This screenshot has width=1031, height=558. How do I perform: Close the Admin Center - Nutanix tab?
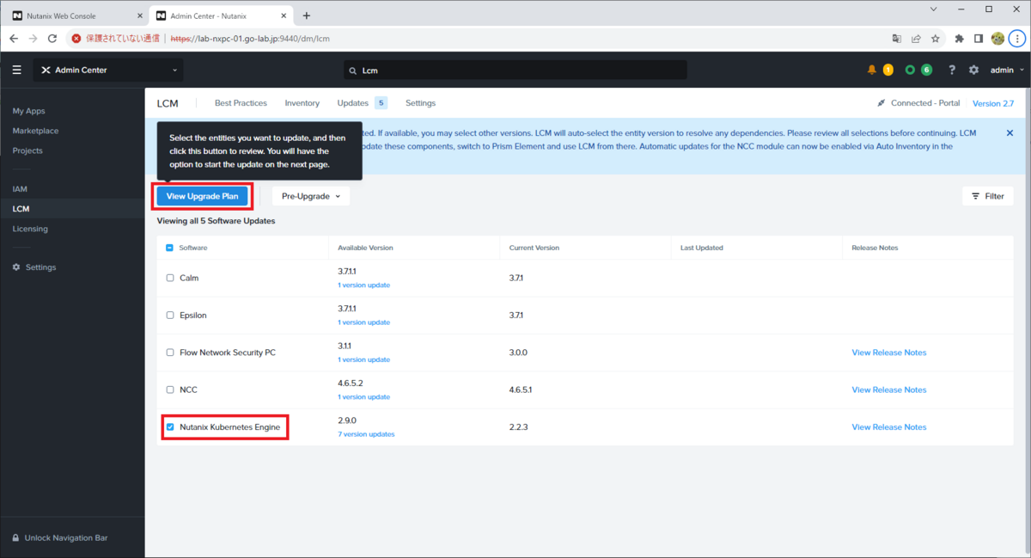click(x=282, y=15)
